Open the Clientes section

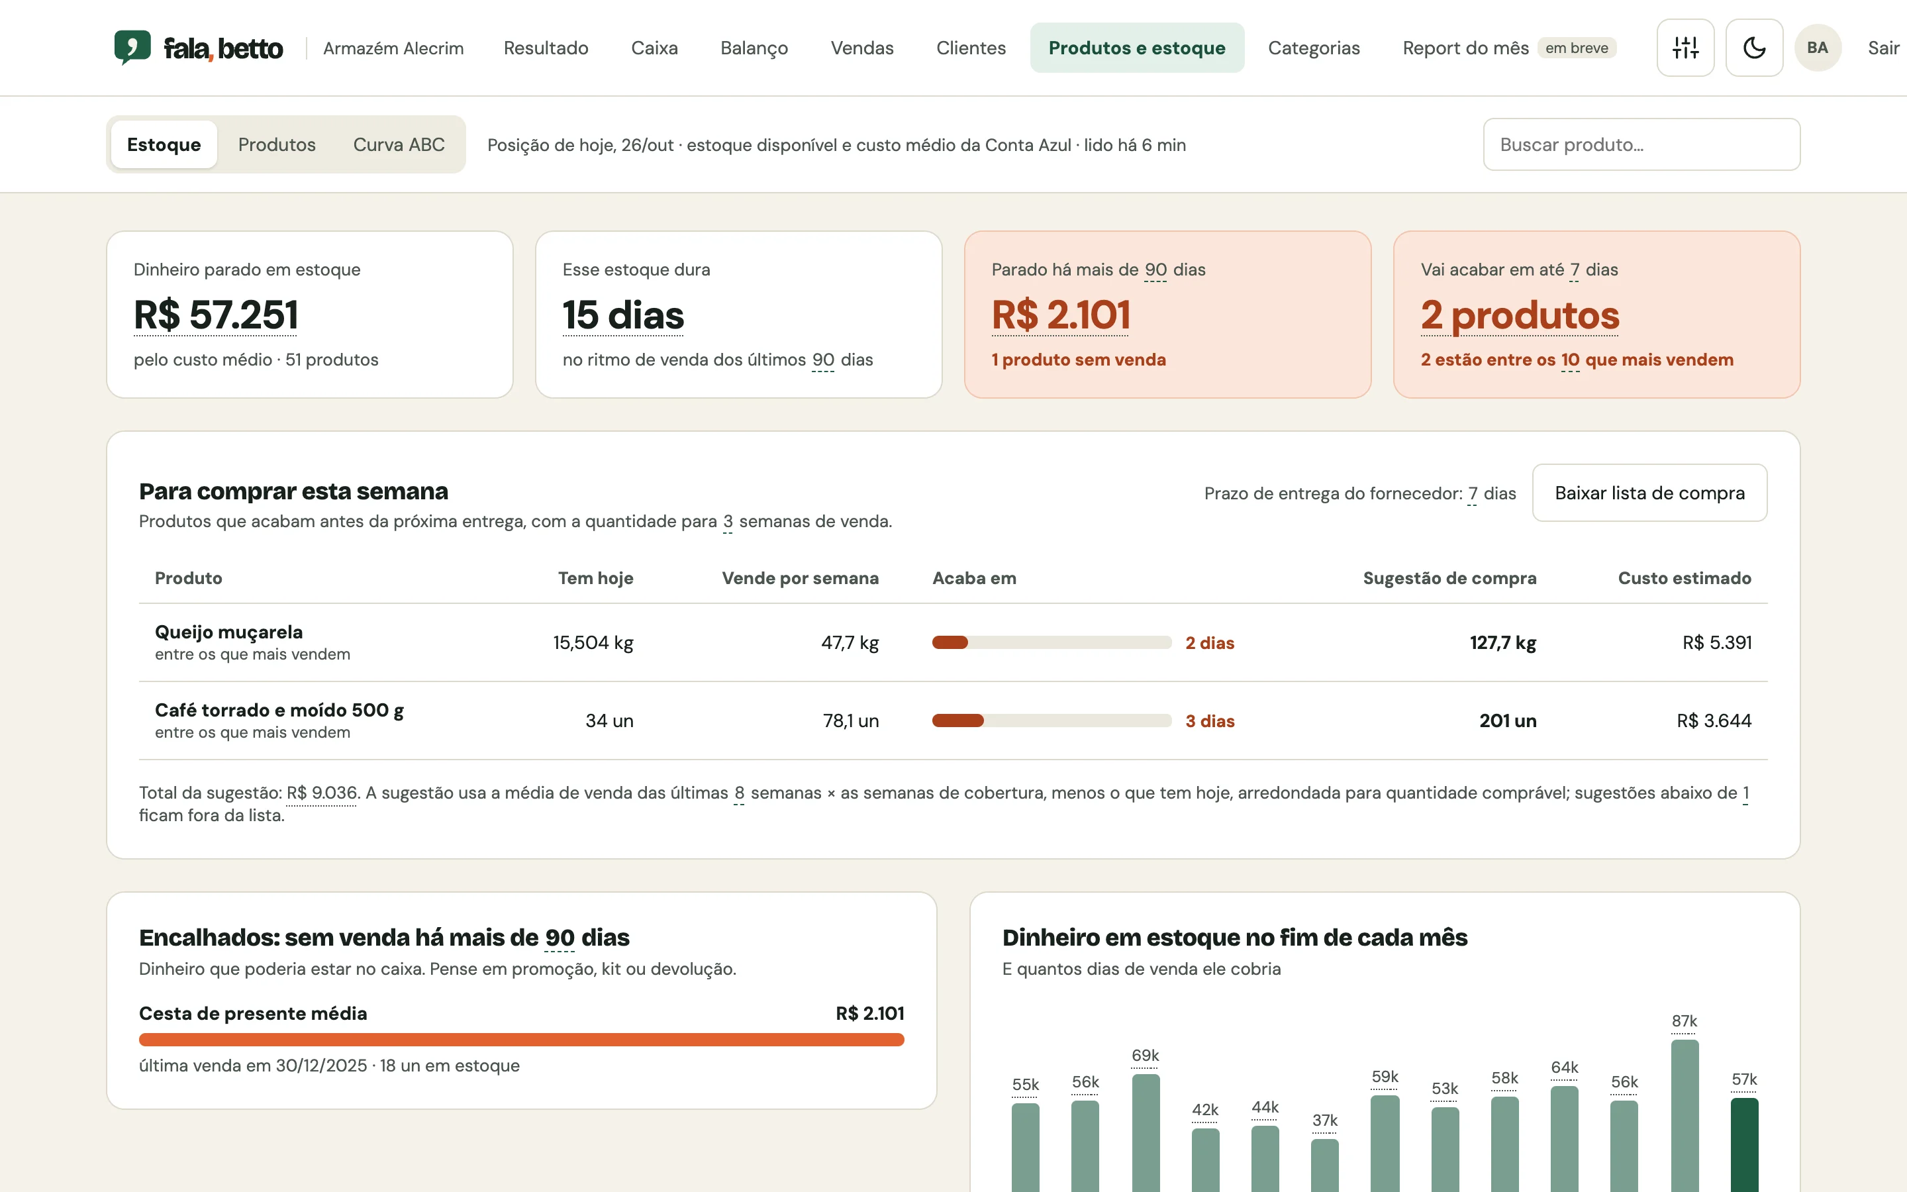pos(971,48)
